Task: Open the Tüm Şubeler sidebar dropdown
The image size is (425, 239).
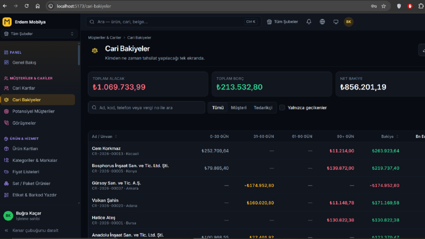Action: pyautogui.click(x=39, y=34)
